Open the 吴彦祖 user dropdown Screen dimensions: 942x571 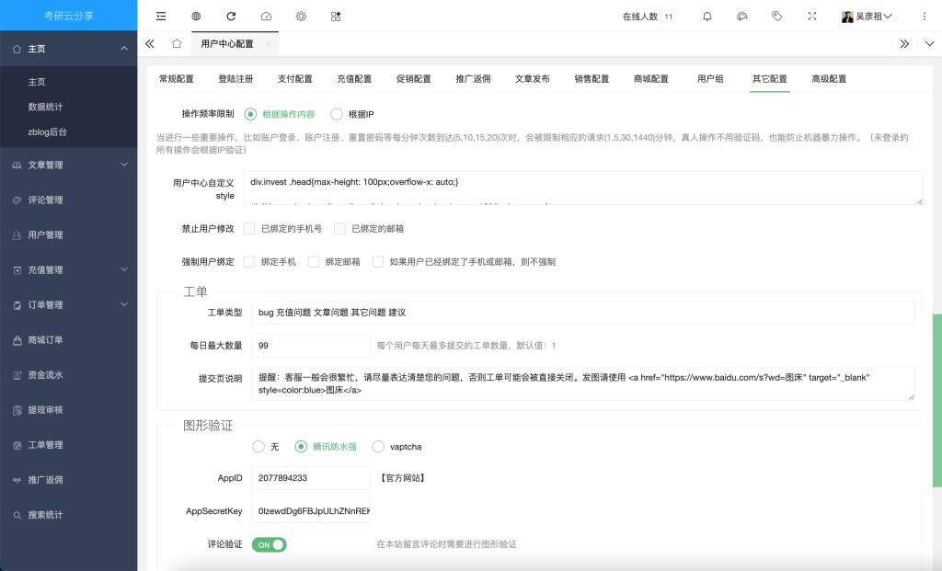(x=867, y=17)
